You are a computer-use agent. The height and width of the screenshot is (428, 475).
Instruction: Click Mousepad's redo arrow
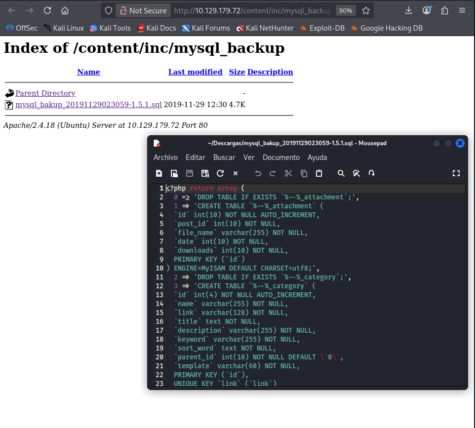click(273, 173)
